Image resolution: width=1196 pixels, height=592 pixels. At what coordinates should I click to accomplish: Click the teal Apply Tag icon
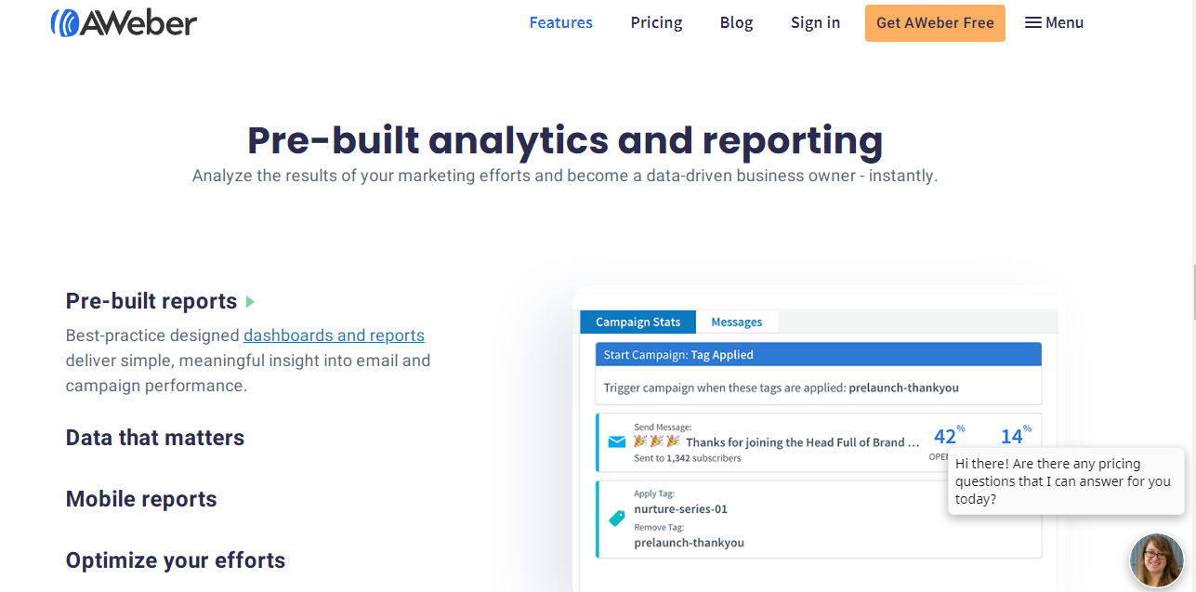coord(616,519)
